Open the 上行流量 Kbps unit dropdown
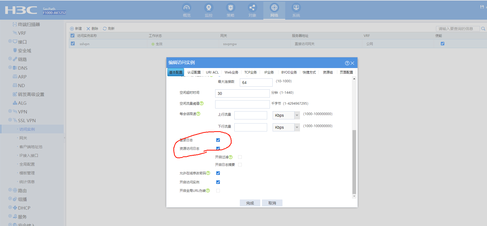The image size is (487, 226). [x=297, y=115]
